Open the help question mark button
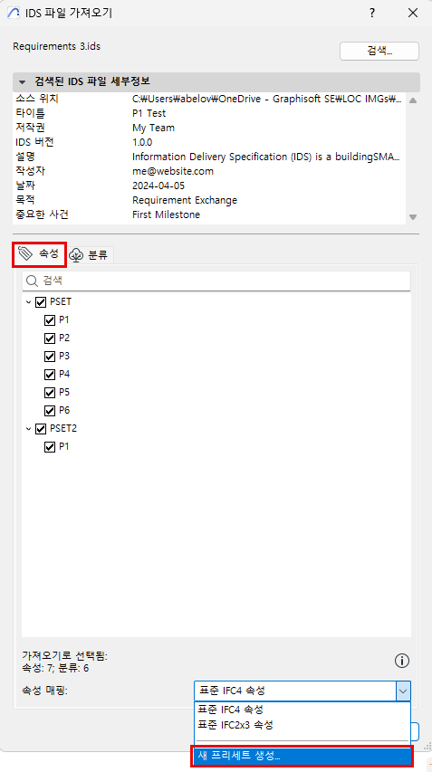Screen dimensions: 432x772 point(372,14)
